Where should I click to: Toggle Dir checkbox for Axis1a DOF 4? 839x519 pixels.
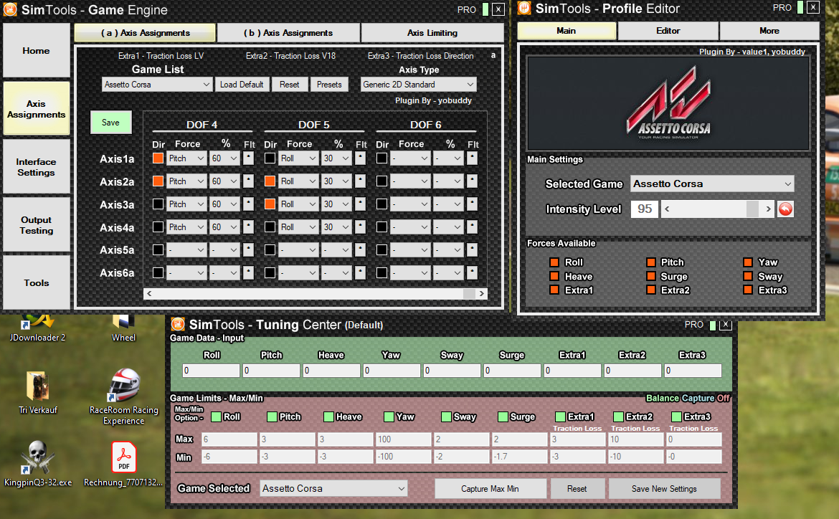[x=158, y=158]
